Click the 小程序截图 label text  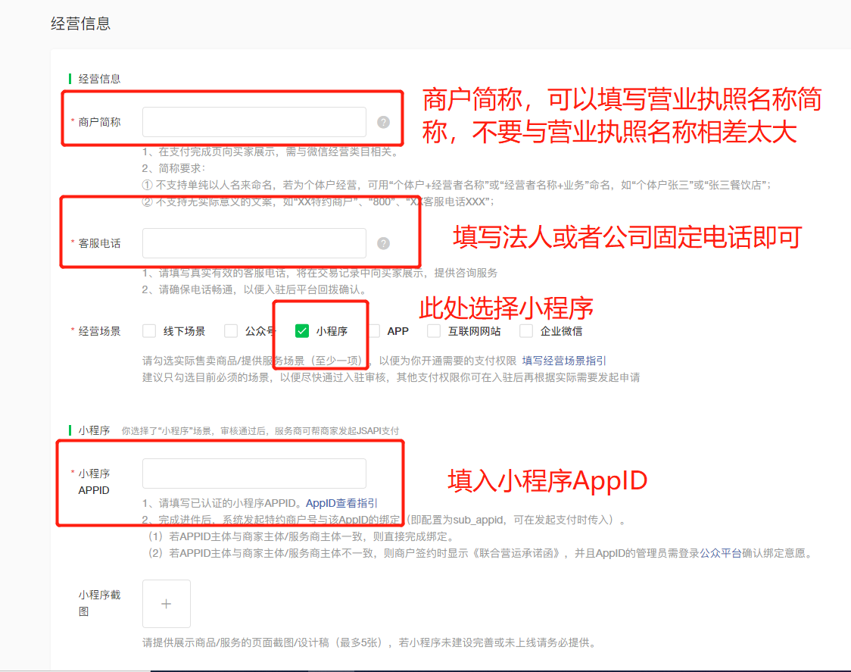(99, 603)
